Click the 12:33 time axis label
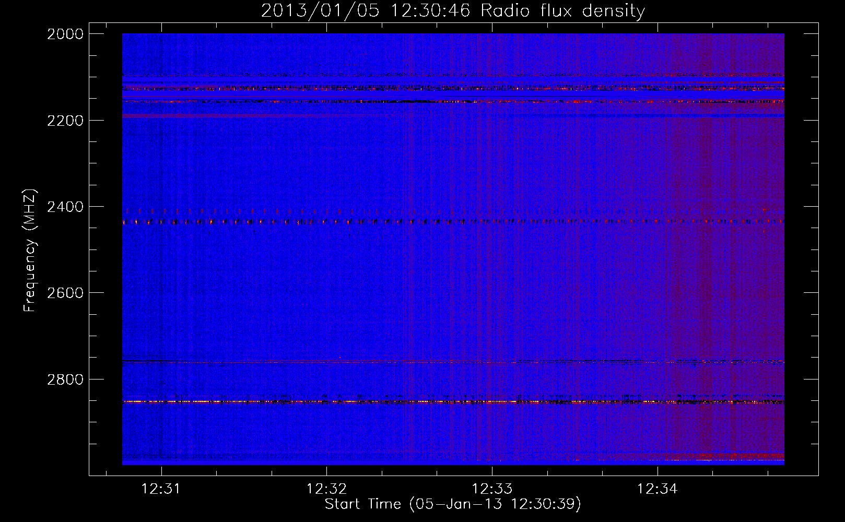Image resolution: width=845 pixels, height=522 pixels. (x=492, y=489)
